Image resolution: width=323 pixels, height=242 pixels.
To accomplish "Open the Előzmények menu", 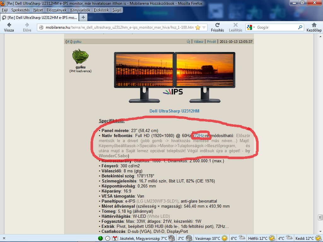I will pos(57,10).
